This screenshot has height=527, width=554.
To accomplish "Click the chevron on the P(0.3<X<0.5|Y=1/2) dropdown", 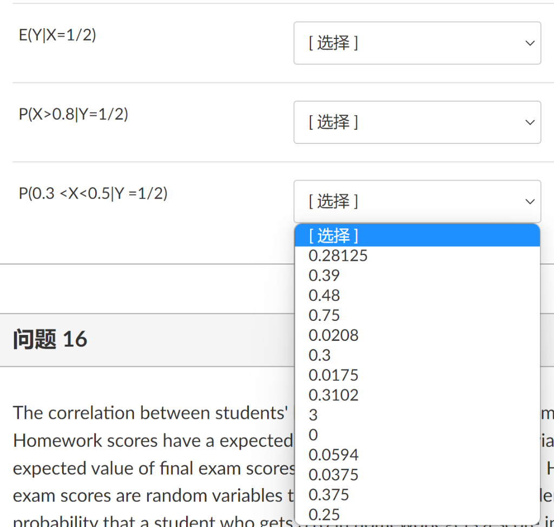I will pos(529,201).
